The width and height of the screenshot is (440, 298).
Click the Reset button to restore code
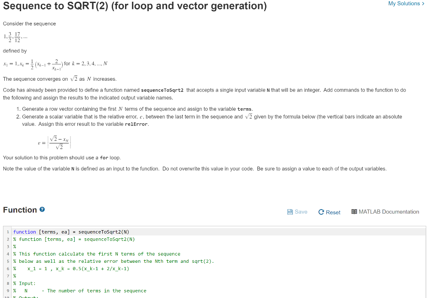[329, 212]
